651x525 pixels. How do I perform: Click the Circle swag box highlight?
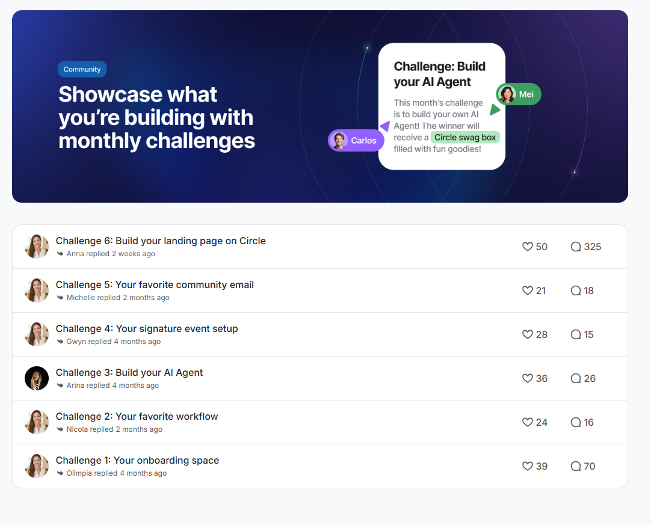click(465, 137)
